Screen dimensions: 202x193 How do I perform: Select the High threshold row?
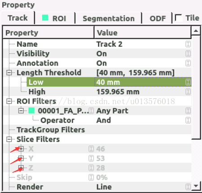coord(97,92)
